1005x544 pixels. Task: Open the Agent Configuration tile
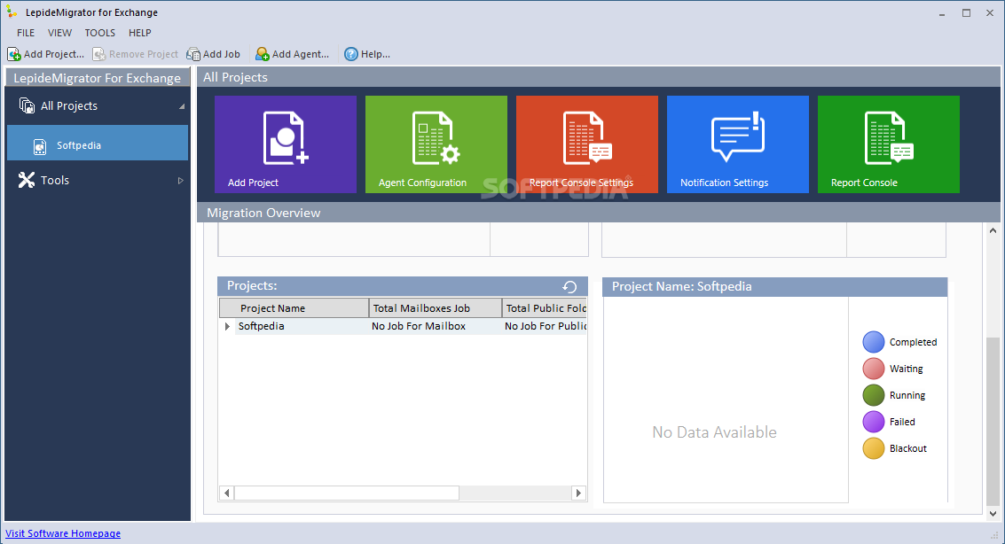(x=436, y=144)
